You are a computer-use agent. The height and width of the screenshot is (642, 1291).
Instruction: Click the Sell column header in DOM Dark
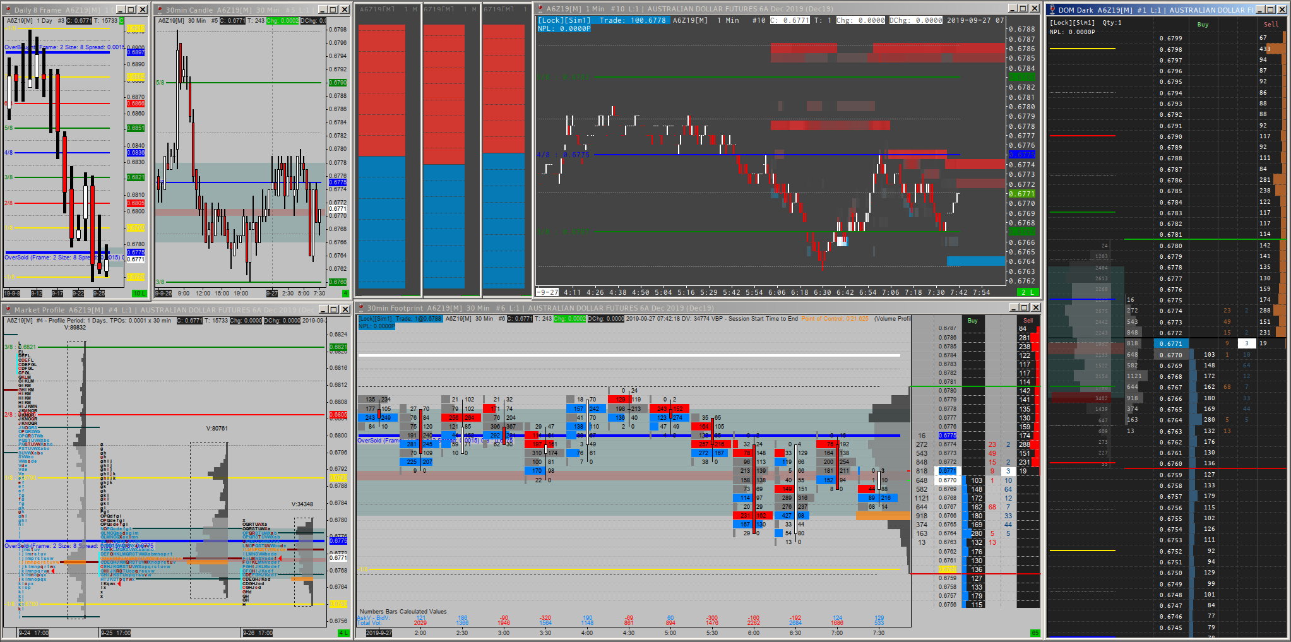1271,25
